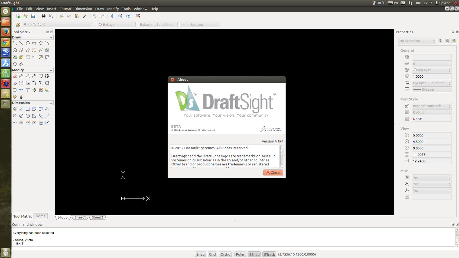This screenshot has height=258, width=459.
Task: Choose the Diameter dimension tool
Action: [x=21, y=116]
